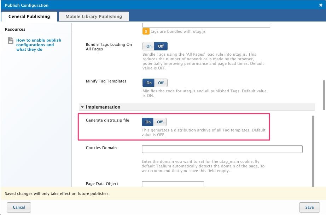Click the document icon beside the resources link
326x215 pixels.
click(11, 41)
